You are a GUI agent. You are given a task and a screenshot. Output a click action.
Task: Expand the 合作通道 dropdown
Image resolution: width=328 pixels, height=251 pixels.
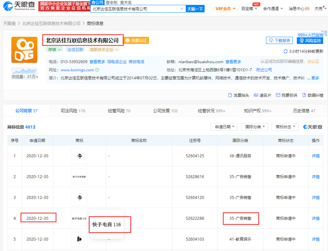pos(273,9)
